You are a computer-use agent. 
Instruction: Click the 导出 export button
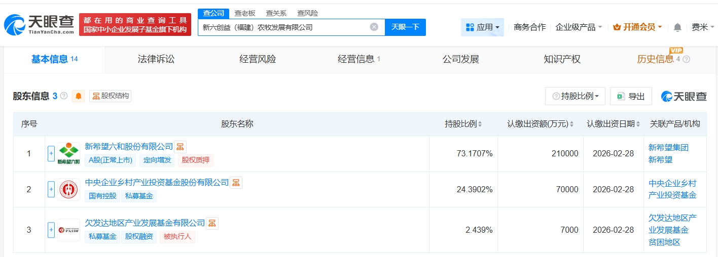[x=631, y=96]
